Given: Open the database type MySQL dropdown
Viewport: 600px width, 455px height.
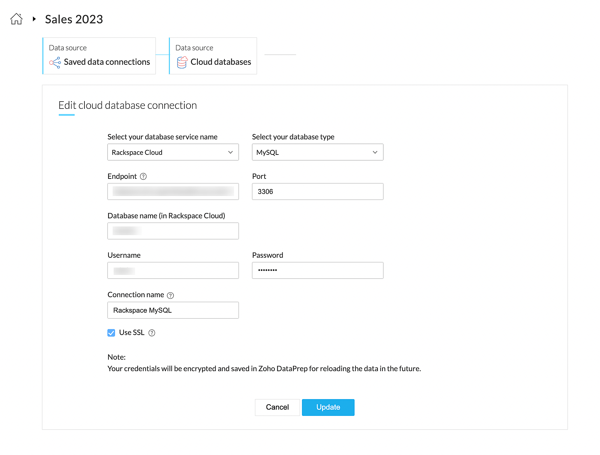Looking at the screenshot, I should click(317, 152).
